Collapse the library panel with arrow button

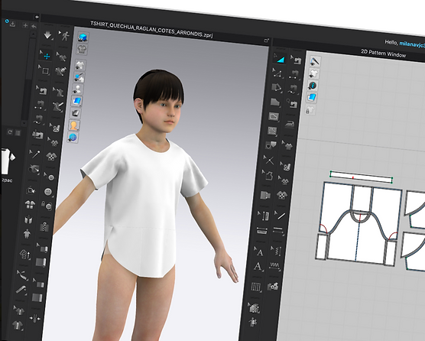pyautogui.click(x=36, y=17)
